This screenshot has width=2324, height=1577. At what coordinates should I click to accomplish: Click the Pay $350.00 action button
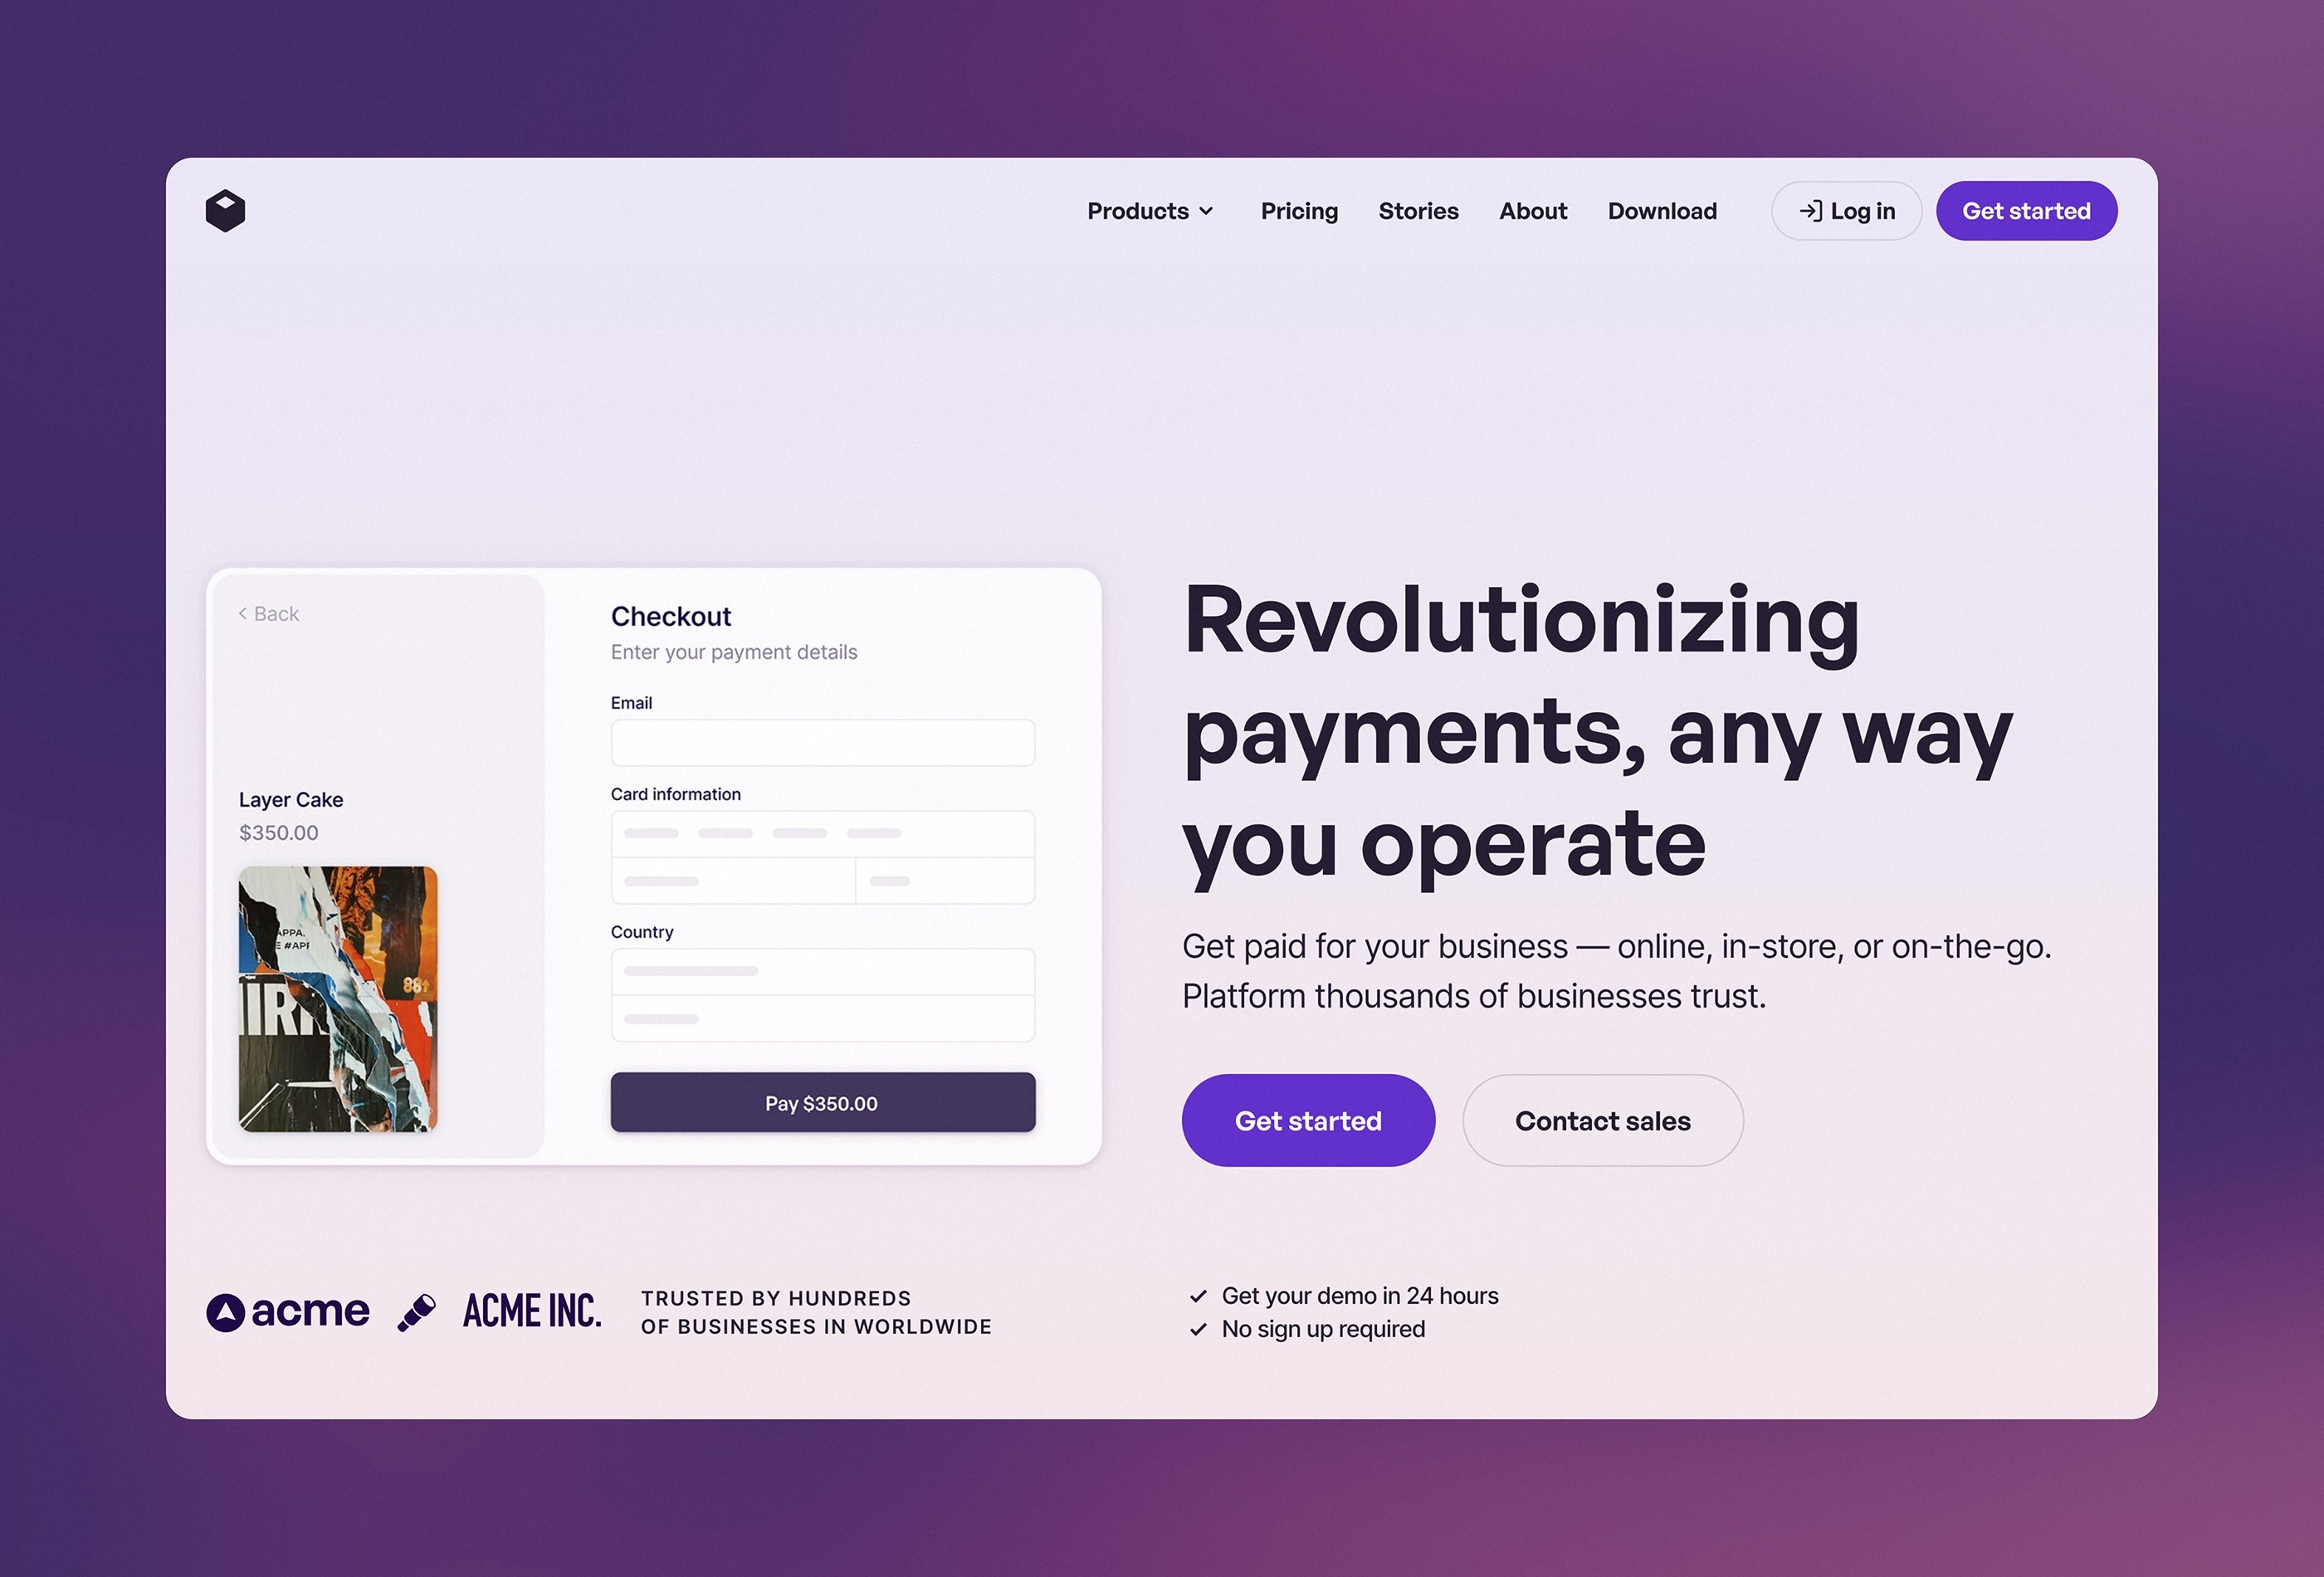[x=822, y=1101]
